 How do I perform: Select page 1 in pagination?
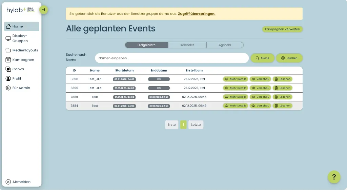[x=183, y=125]
